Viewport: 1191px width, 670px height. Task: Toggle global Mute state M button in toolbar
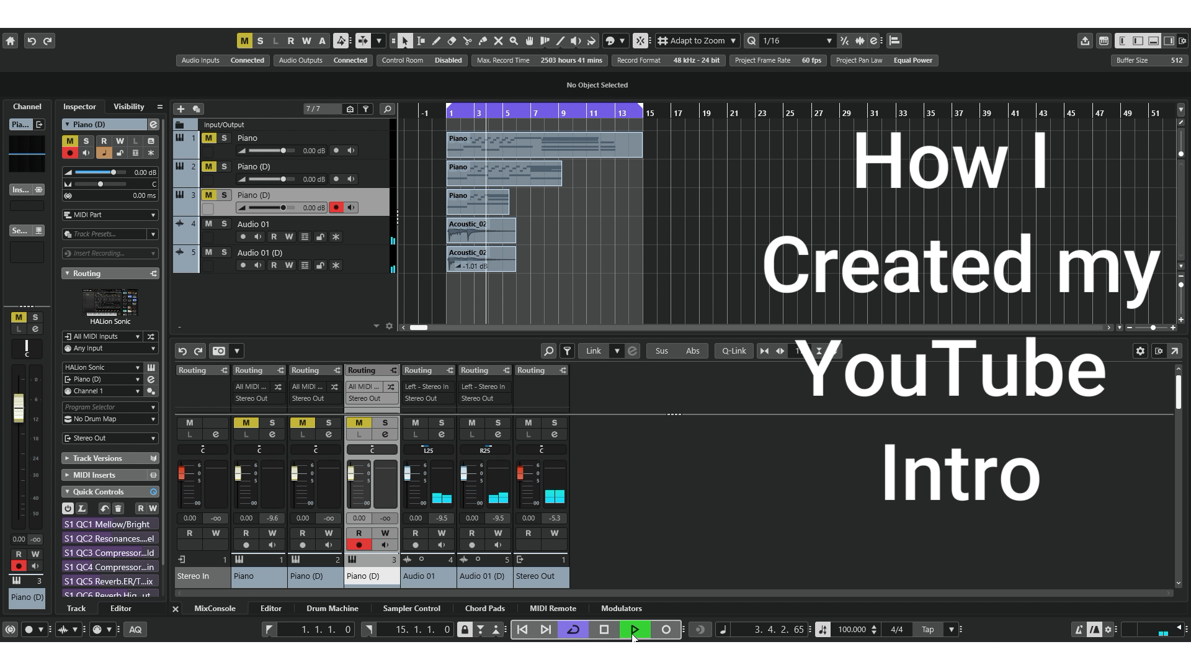[x=244, y=41]
